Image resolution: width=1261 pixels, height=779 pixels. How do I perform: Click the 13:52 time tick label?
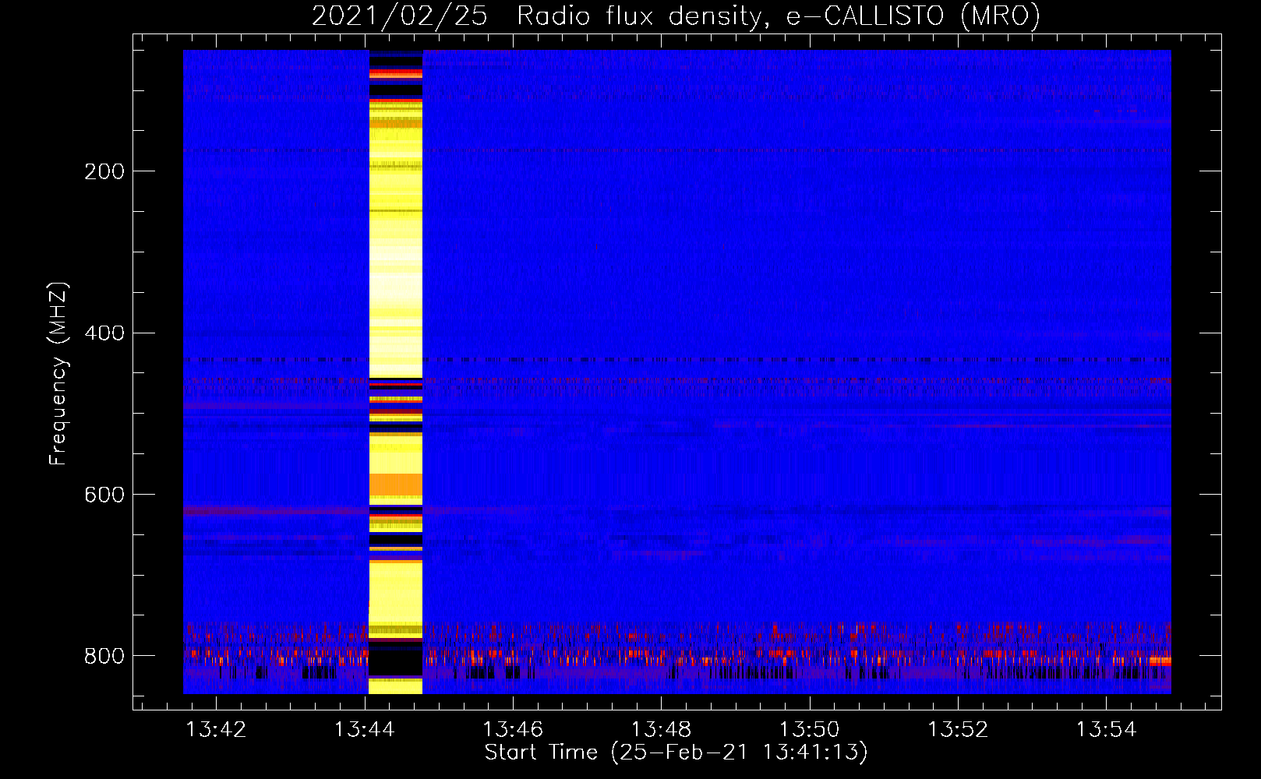tap(958, 730)
